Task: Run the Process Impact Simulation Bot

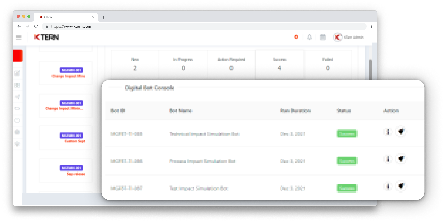Action: (401, 159)
